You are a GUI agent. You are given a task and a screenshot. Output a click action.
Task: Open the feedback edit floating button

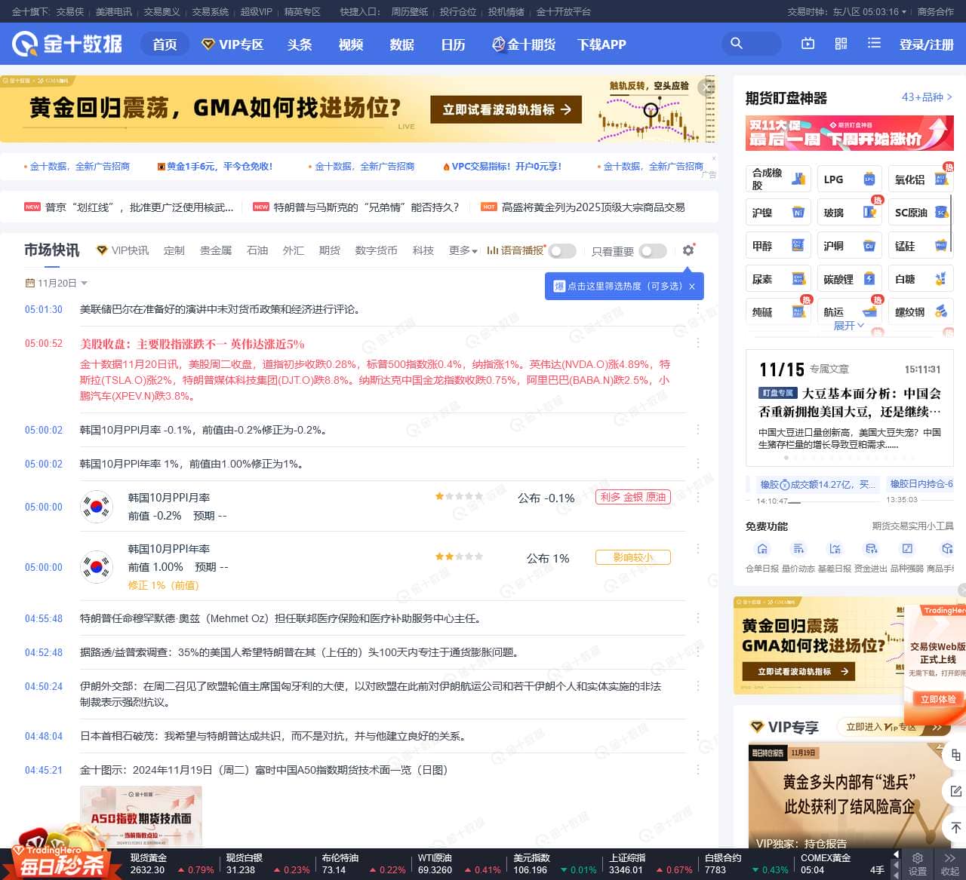(955, 791)
